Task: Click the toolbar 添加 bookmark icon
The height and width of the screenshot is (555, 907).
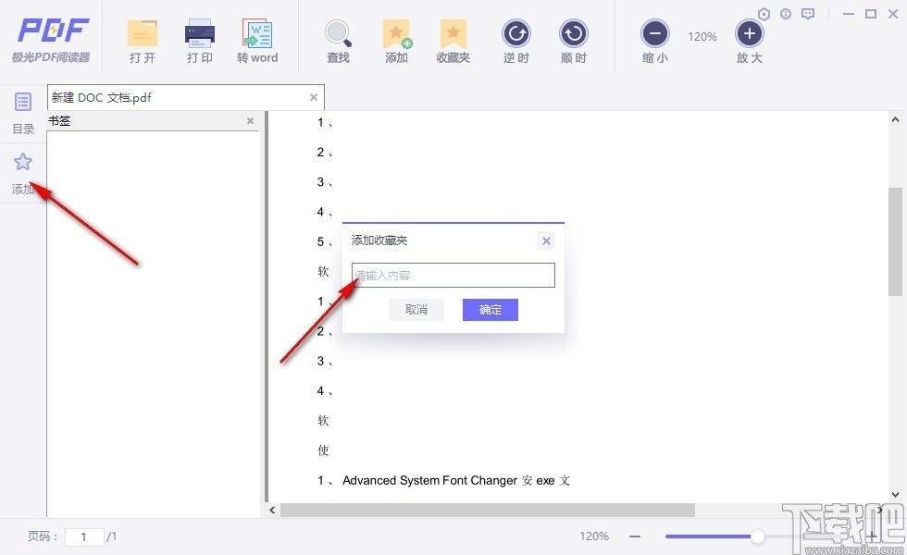Action: 397,33
